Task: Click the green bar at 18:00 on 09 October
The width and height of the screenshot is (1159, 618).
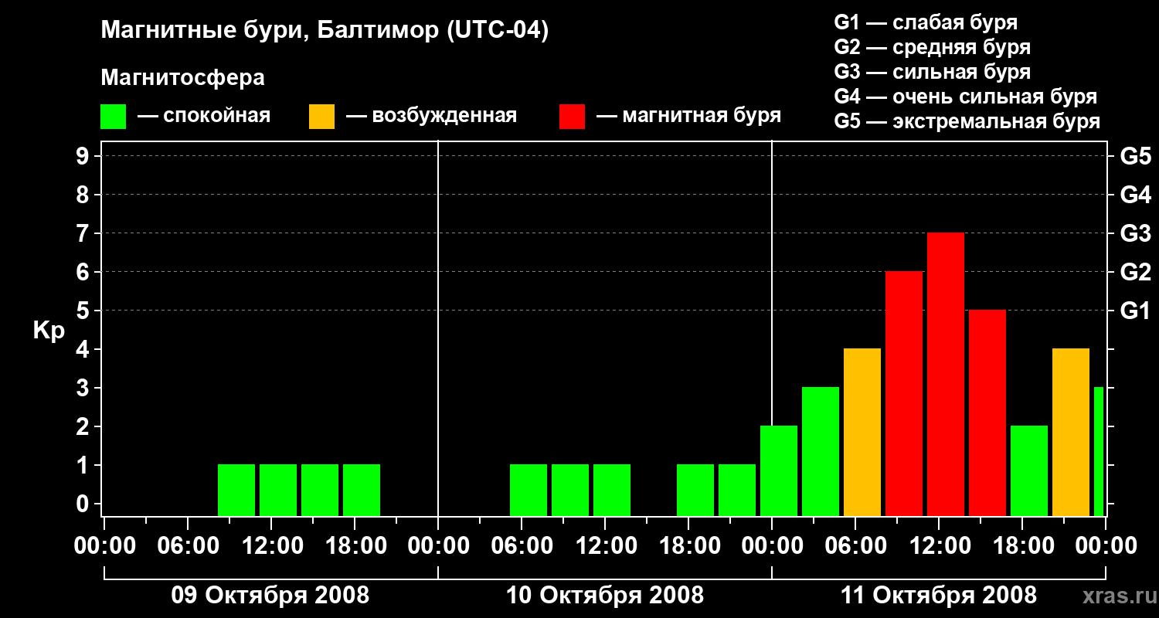Action: point(362,490)
